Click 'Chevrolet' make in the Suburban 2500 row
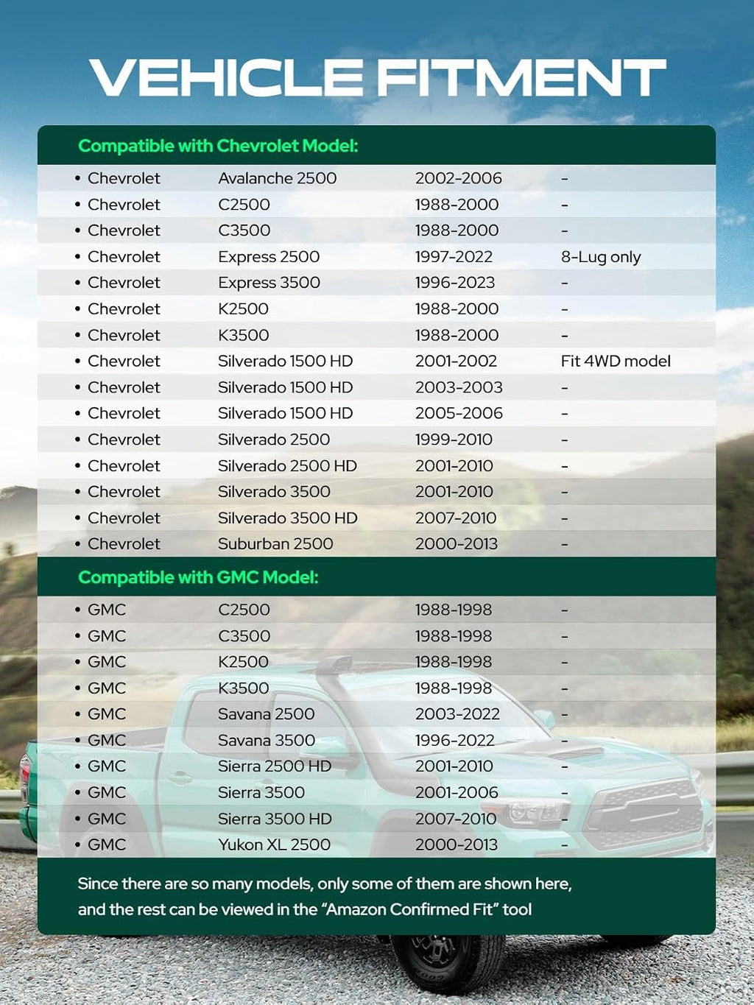 [x=124, y=544]
